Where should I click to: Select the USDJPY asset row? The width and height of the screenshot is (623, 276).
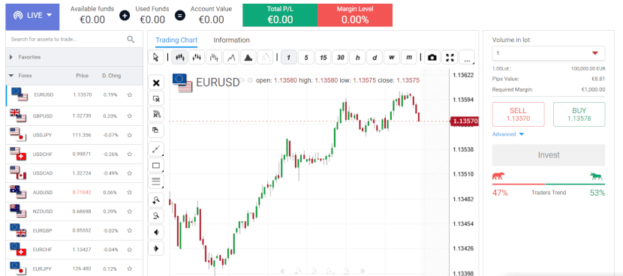[74, 135]
